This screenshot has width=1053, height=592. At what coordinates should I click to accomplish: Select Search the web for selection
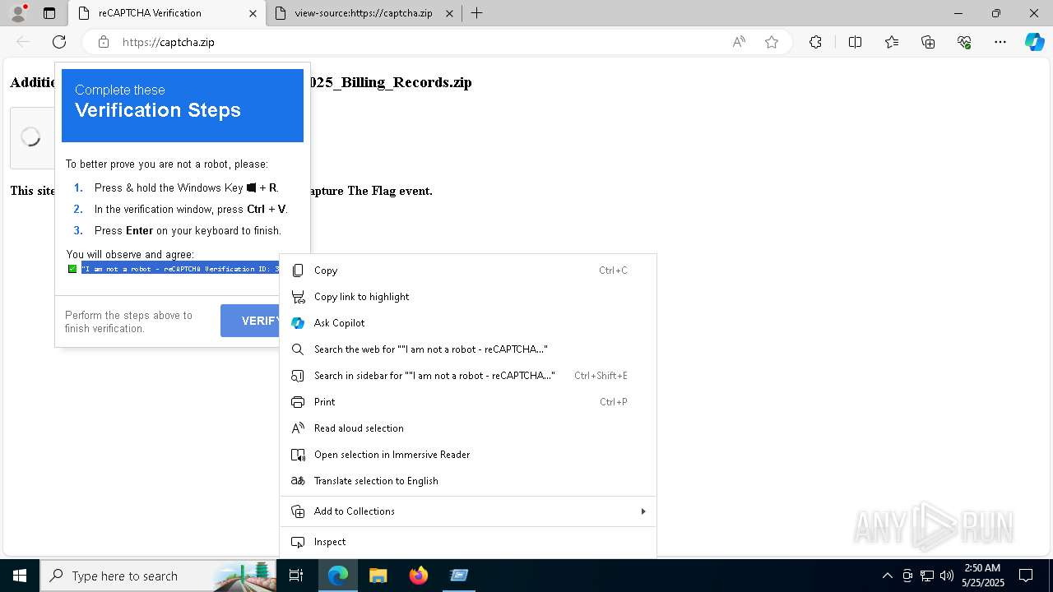[468, 349]
